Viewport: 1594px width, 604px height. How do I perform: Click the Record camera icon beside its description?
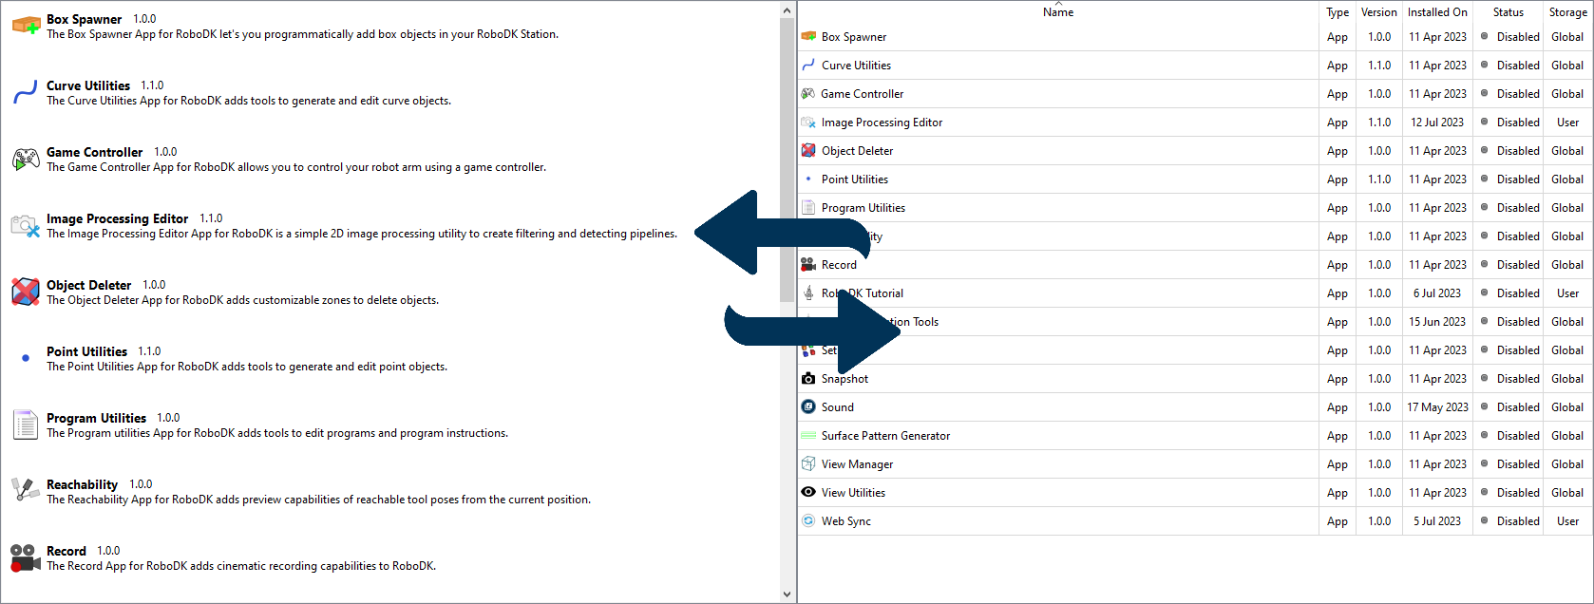point(26,557)
